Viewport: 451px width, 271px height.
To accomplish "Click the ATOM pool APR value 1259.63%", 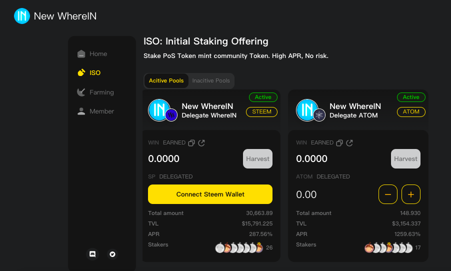I will point(407,234).
